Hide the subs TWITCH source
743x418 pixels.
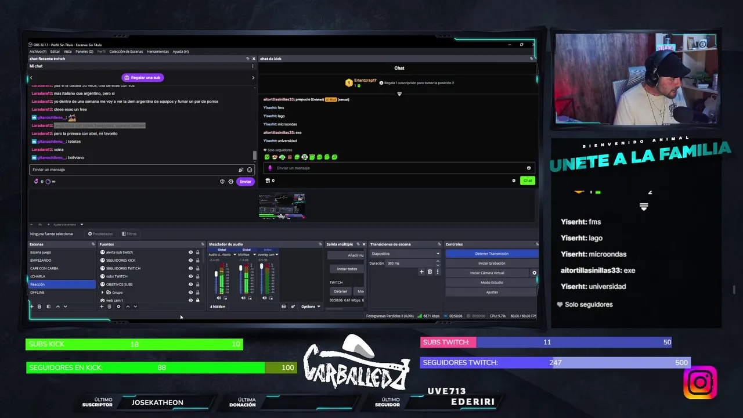[190, 276]
